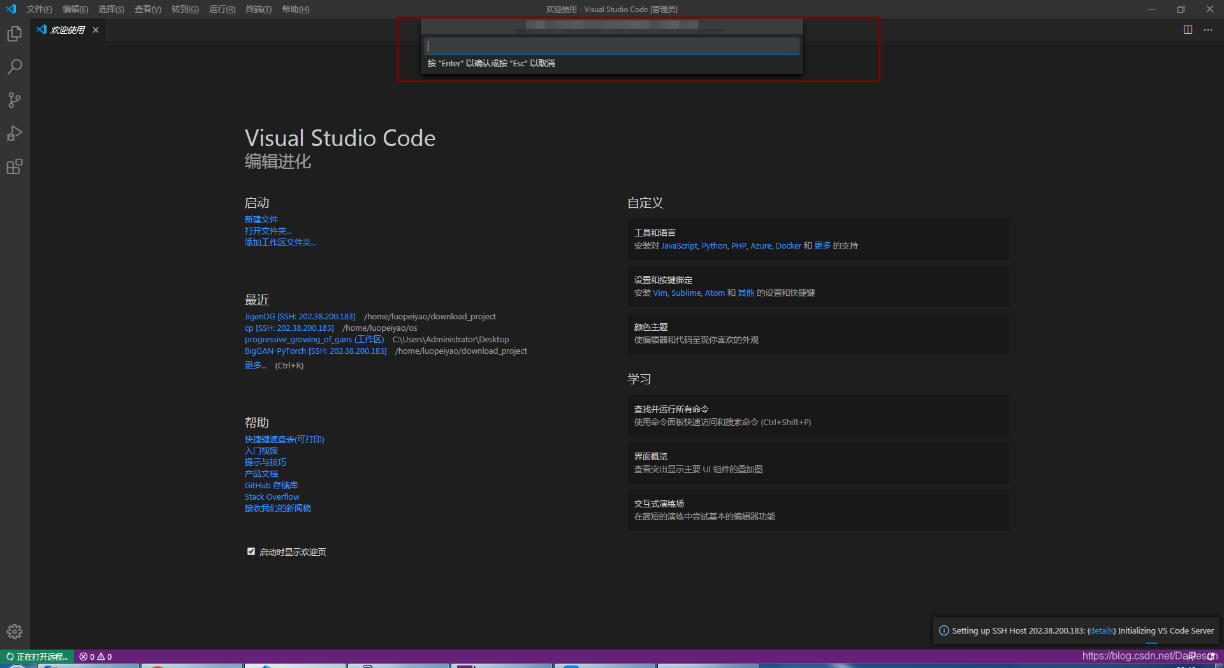Click the Atom keybindings link
The width and height of the screenshot is (1224, 668).
tap(715, 293)
